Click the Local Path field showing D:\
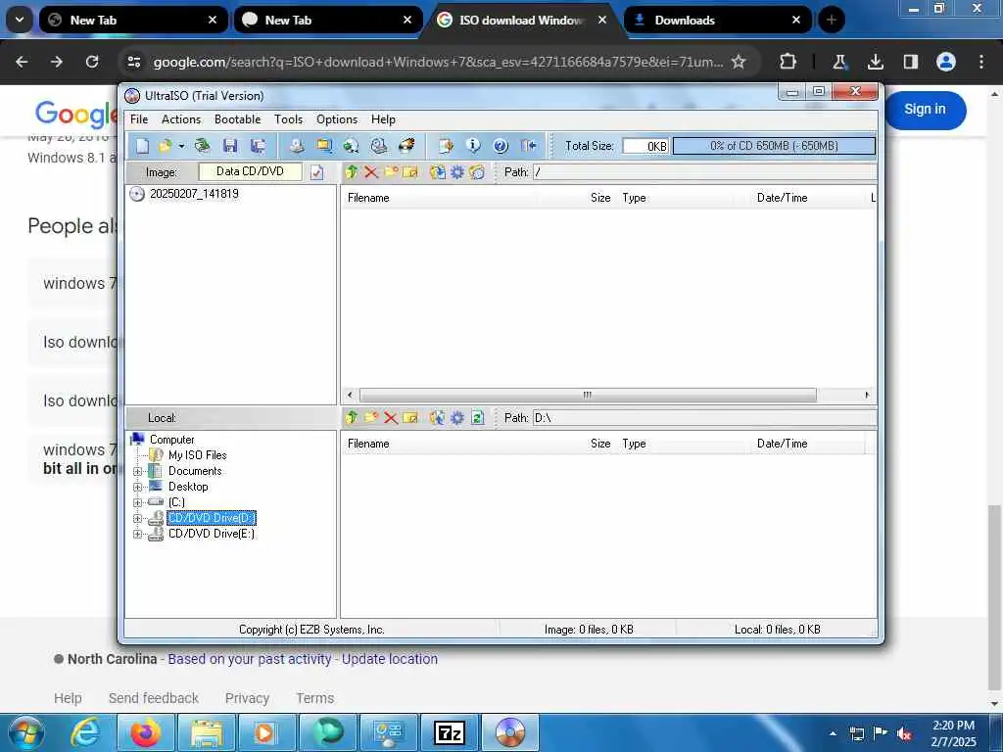The height and width of the screenshot is (752, 1003). point(705,417)
